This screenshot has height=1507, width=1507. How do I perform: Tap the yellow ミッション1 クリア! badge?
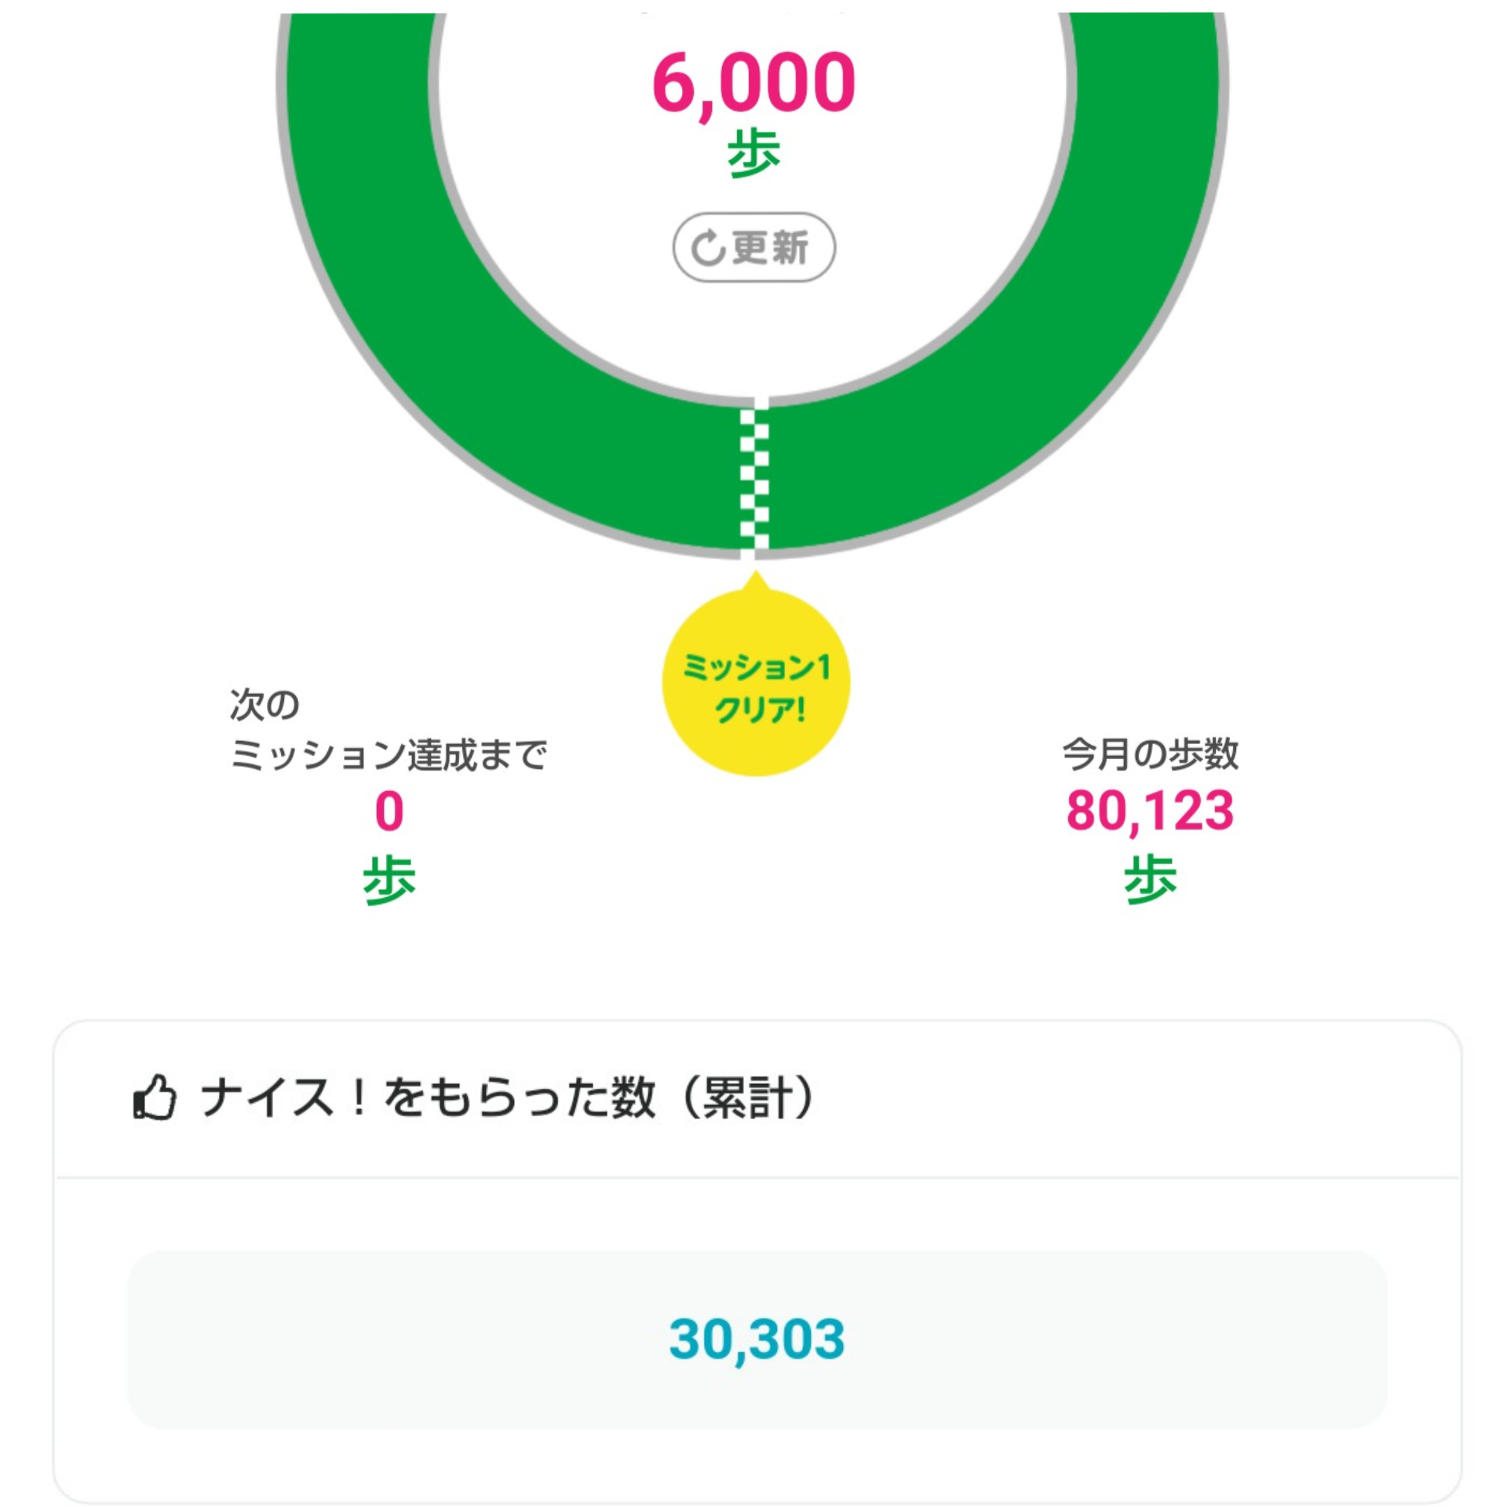[756, 681]
